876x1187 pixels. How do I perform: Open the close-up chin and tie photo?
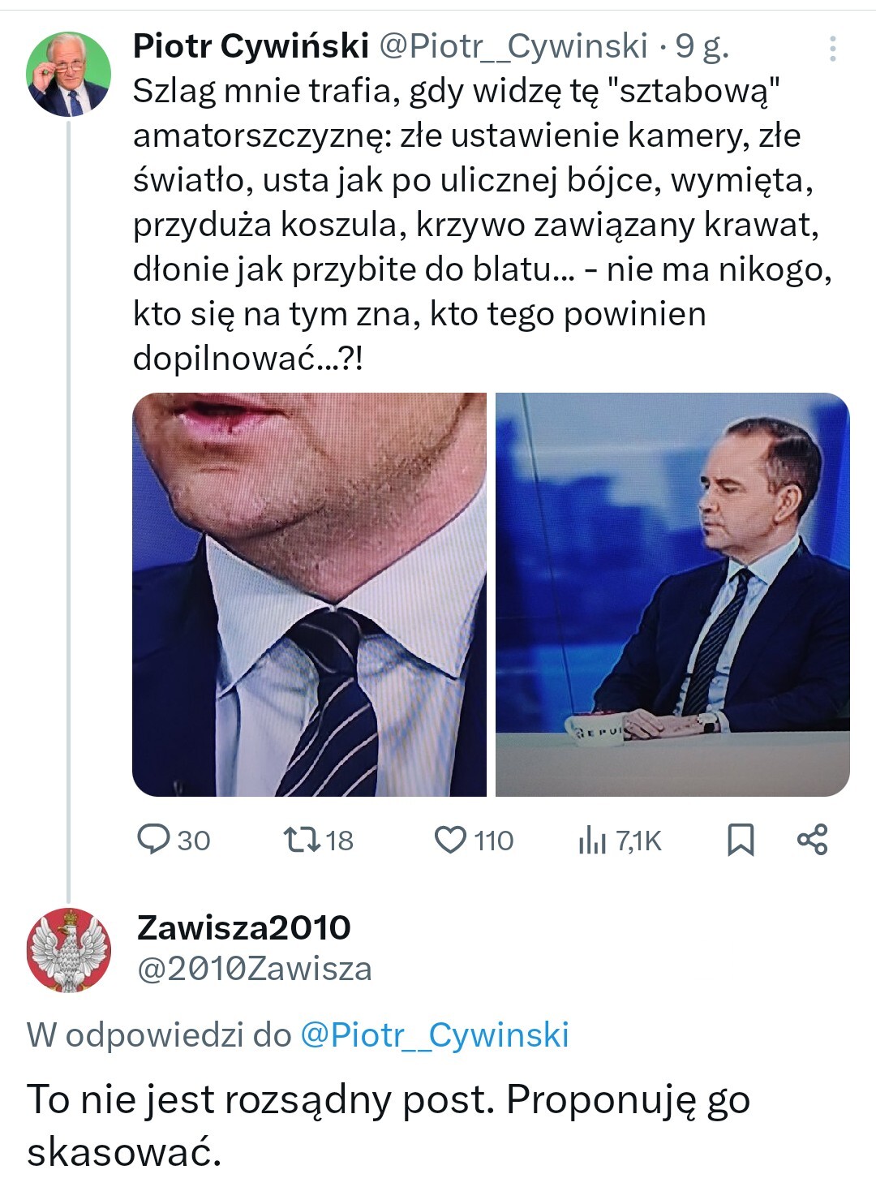point(309,595)
